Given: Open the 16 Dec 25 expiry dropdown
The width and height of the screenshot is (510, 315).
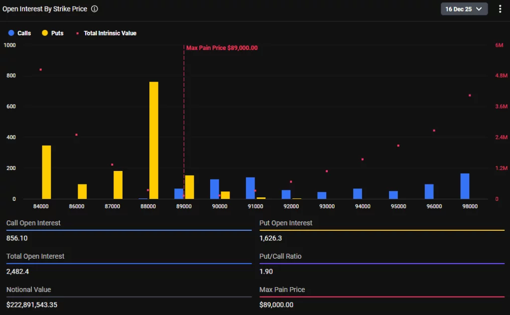Looking at the screenshot, I should coord(464,9).
